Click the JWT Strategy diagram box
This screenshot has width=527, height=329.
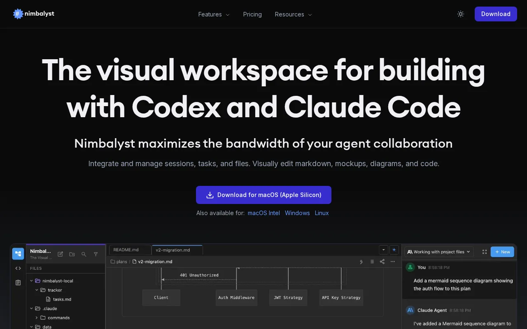click(288, 298)
